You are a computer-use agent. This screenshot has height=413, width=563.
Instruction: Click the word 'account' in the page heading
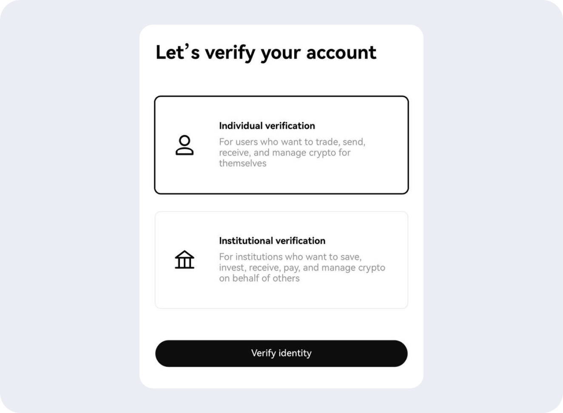pos(341,53)
